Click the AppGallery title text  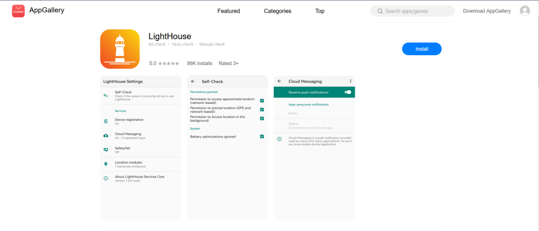47,10
